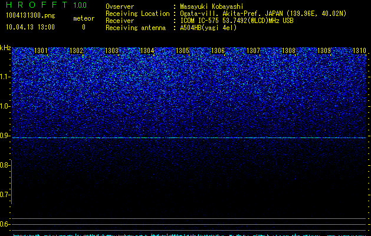
Task: Click the 1309 time marker
Action: click(324, 51)
